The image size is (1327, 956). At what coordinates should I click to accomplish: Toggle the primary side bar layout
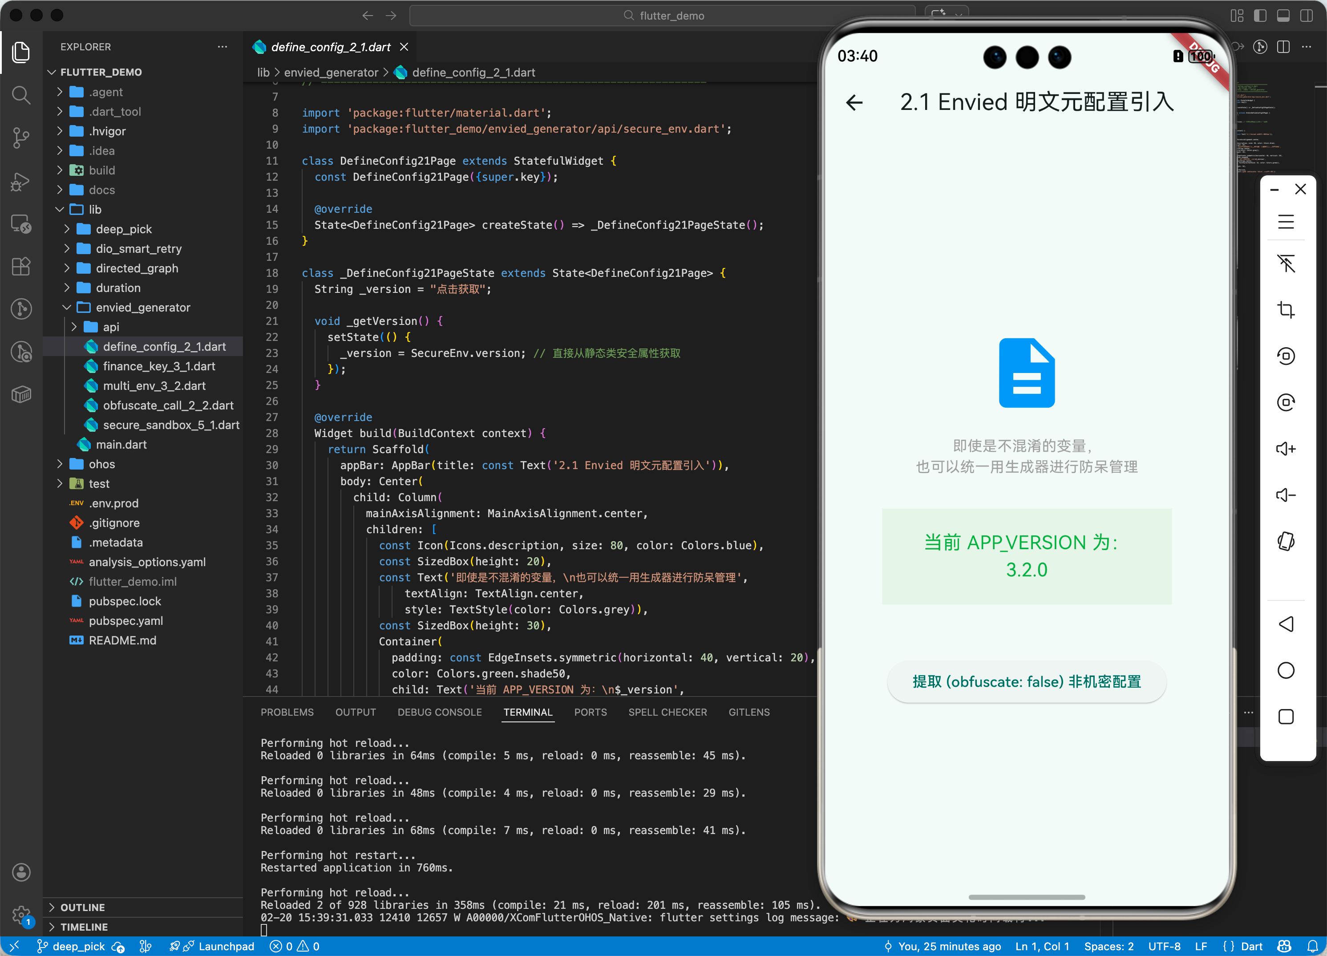pos(1260,16)
